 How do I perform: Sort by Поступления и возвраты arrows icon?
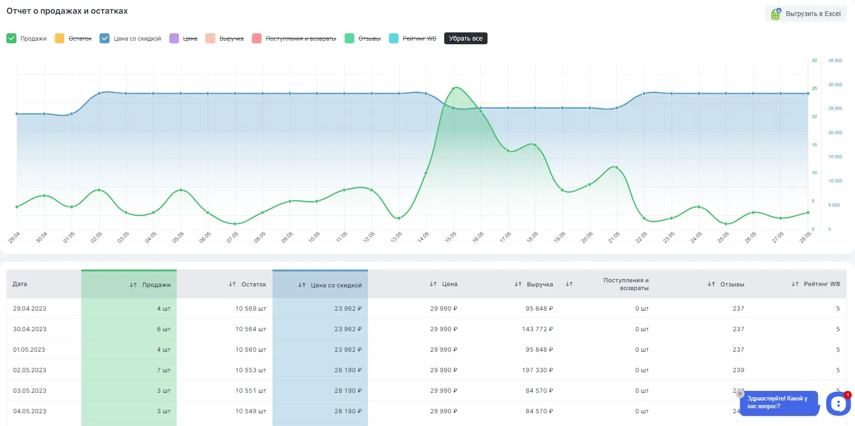pyautogui.click(x=569, y=284)
